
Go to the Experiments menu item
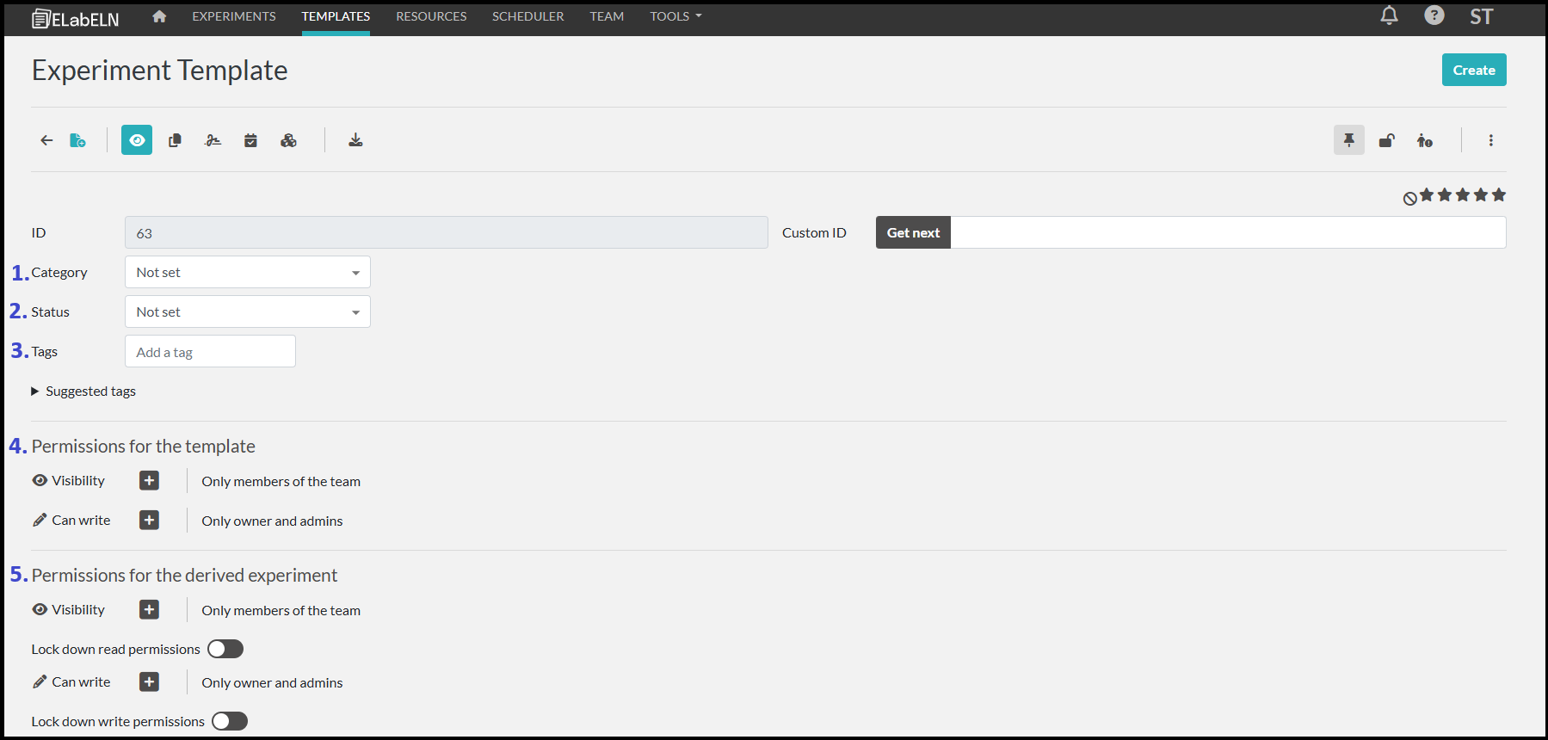coord(234,16)
